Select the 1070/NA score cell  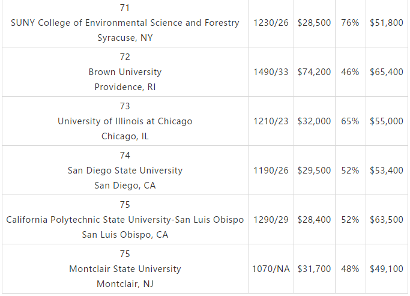pos(271,269)
